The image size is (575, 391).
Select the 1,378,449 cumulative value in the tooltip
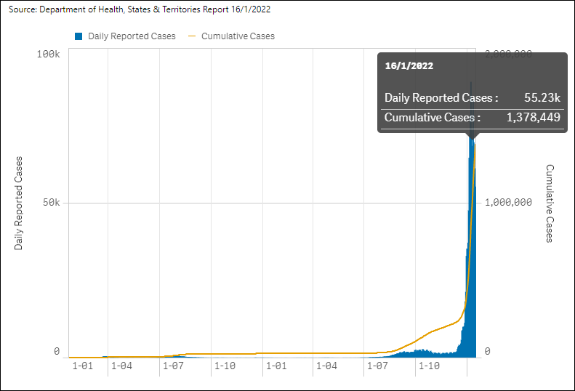click(534, 117)
